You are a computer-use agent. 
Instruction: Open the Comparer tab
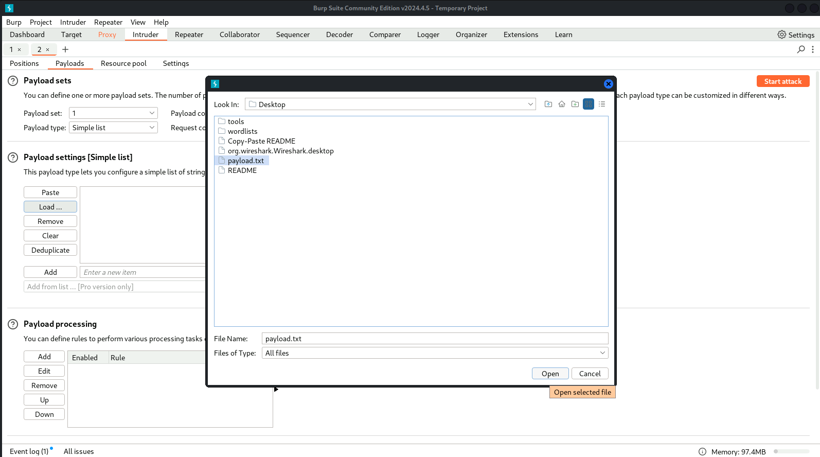click(x=385, y=34)
